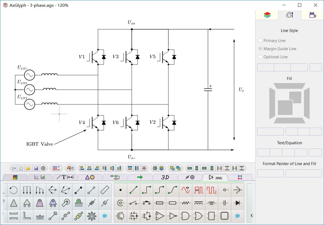Switch to the layers panel tab

[x=267, y=15]
